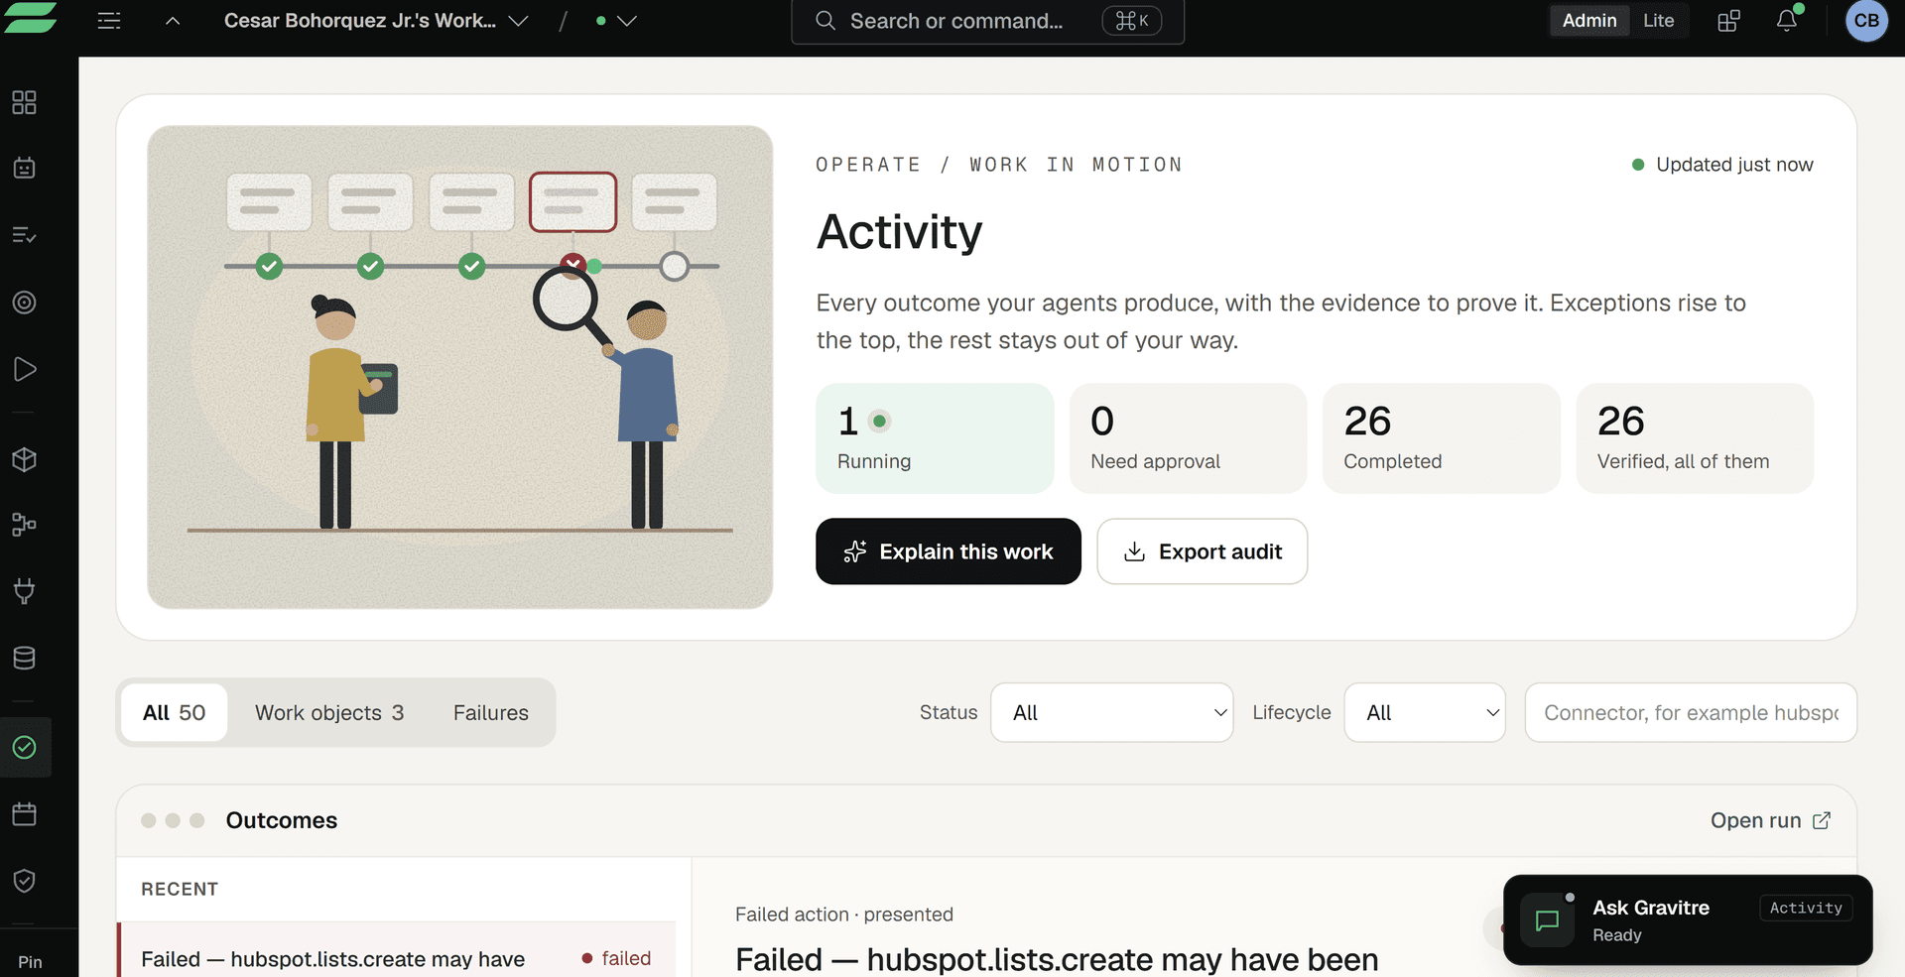Focus the Connector filter input field
Image resolution: width=1905 pixels, height=977 pixels.
tap(1691, 712)
